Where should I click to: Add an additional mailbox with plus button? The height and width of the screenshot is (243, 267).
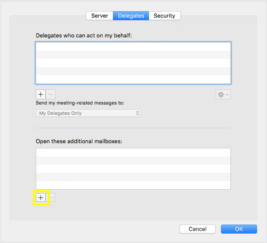[x=41, y=197]
